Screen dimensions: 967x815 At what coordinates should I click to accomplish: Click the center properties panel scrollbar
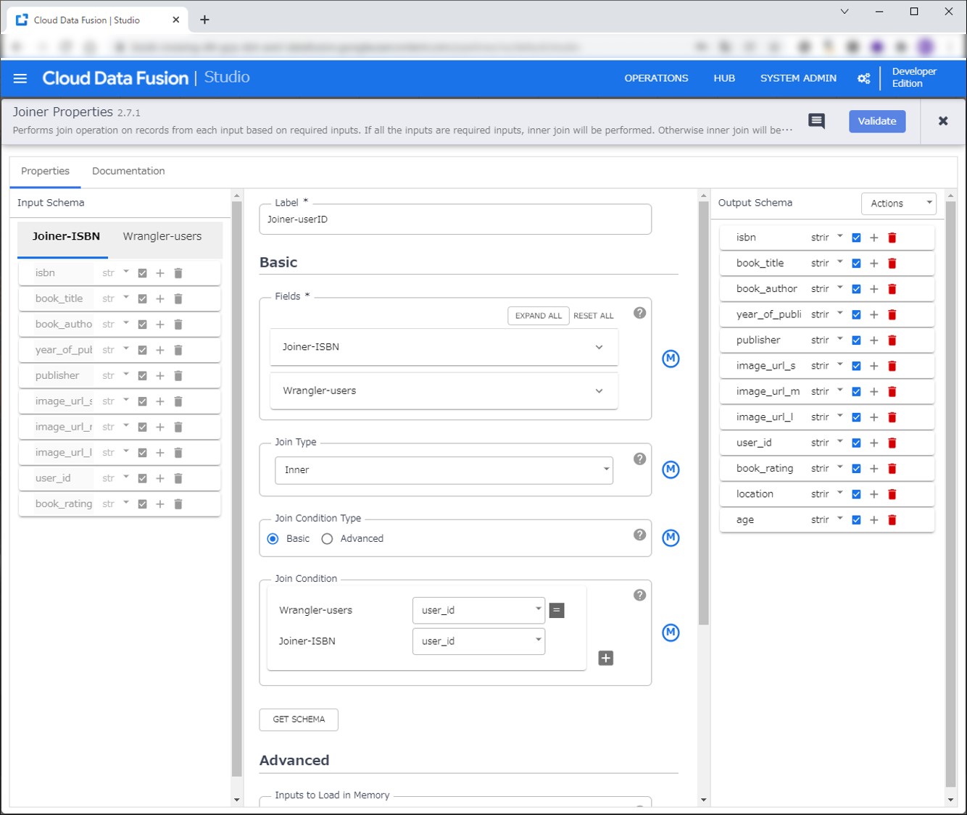(703, 413)
